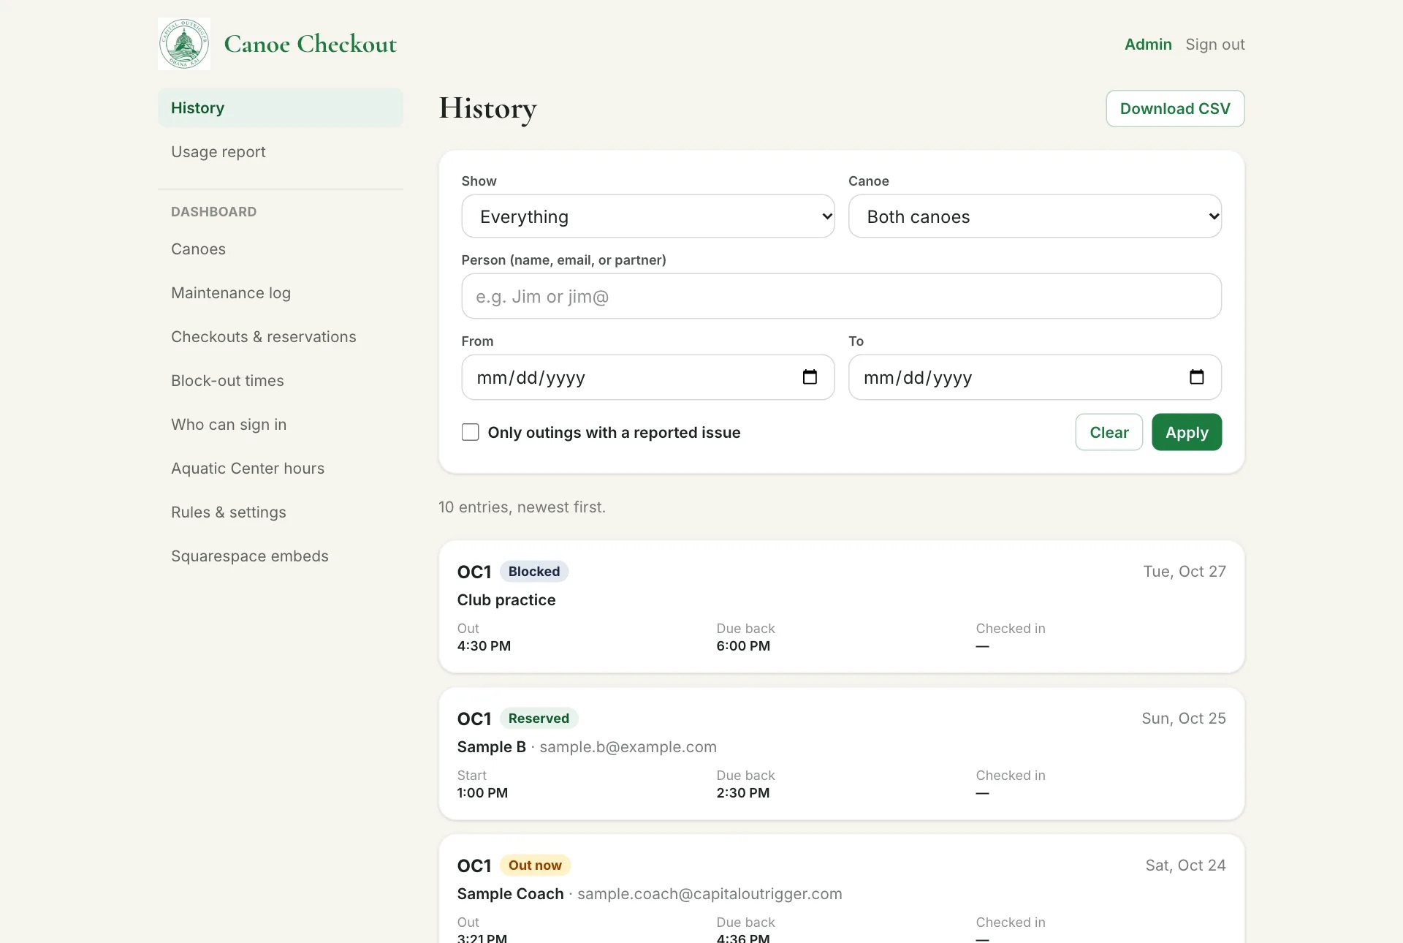Viewport: 1403px width, 943px height.
Task: Click sample.b@example.com email text
Action: pyautogui.click(x=628, y=747)
